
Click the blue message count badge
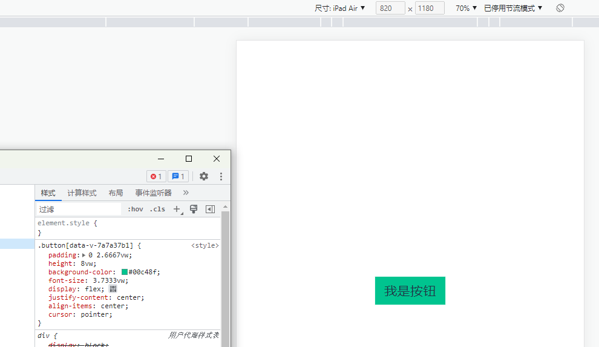point(178,176)
